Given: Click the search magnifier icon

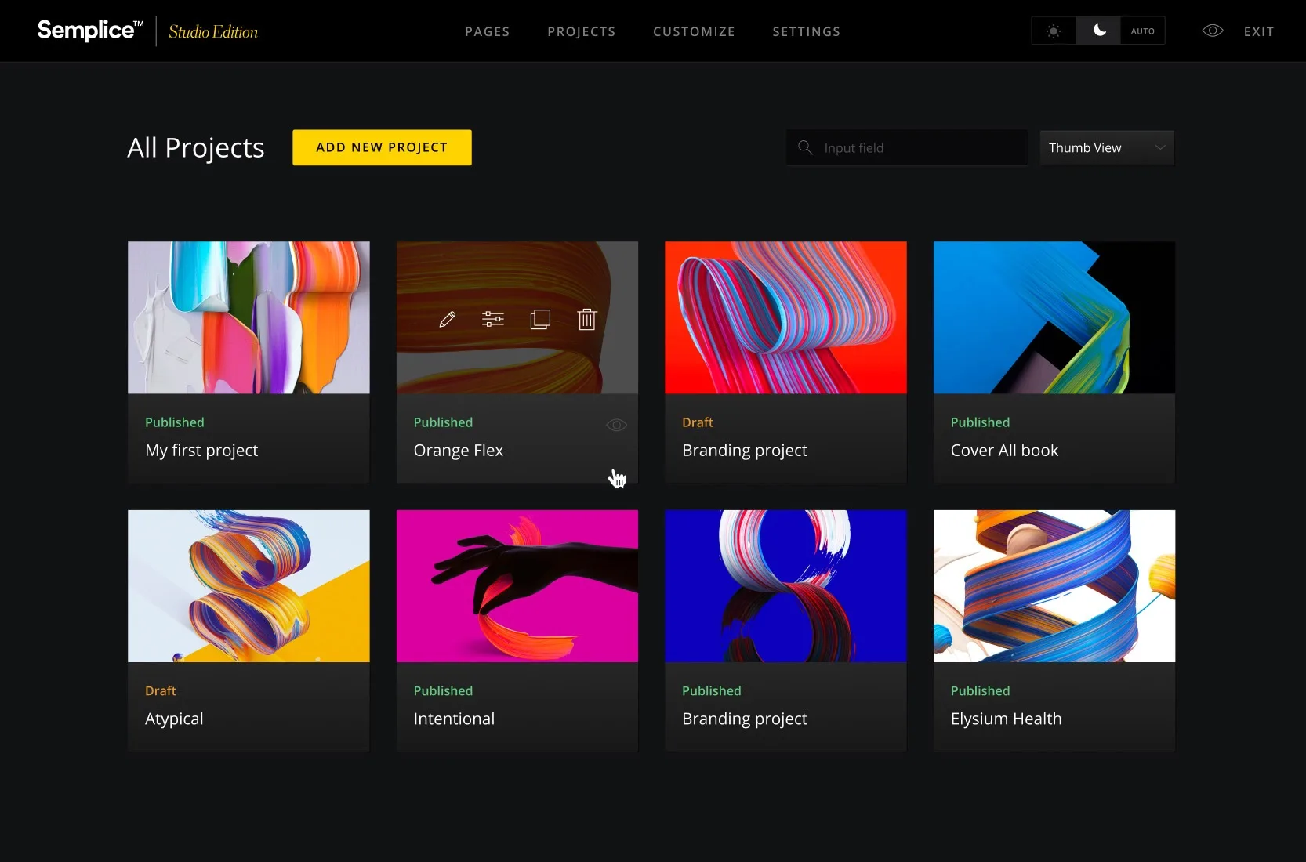Looking at the screenshot, I should click(x=805, y=147).
